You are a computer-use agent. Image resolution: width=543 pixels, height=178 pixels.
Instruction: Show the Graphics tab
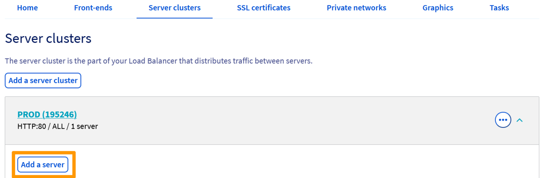438,8
